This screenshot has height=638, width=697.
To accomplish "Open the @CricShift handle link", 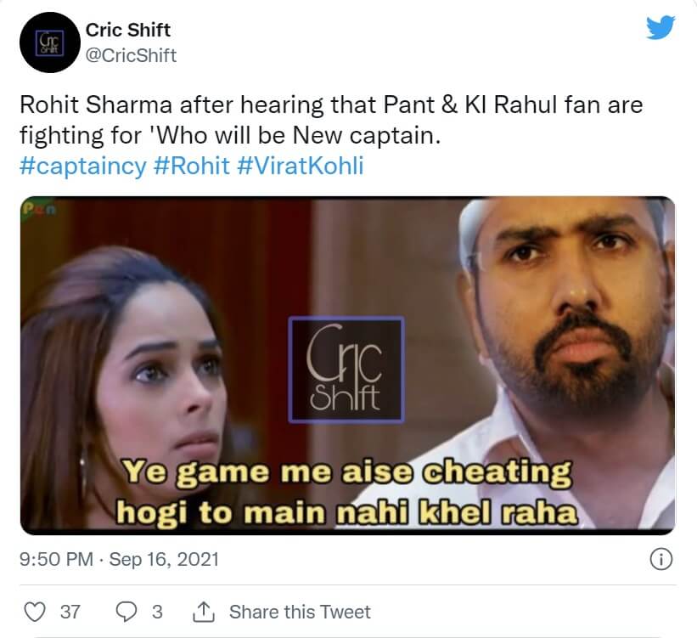I will coord(131,55).
